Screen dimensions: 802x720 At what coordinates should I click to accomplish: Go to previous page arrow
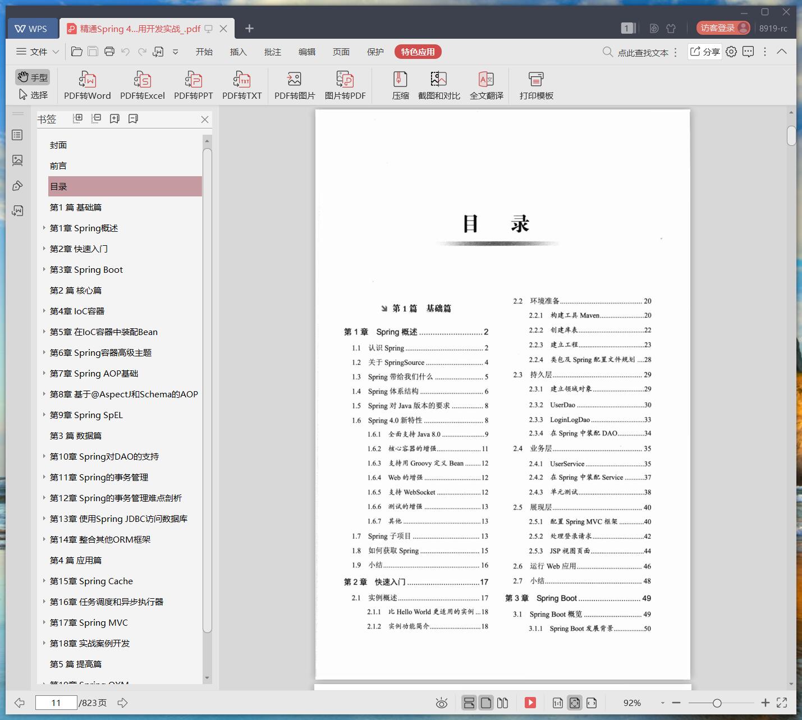[x=20, y=703]
